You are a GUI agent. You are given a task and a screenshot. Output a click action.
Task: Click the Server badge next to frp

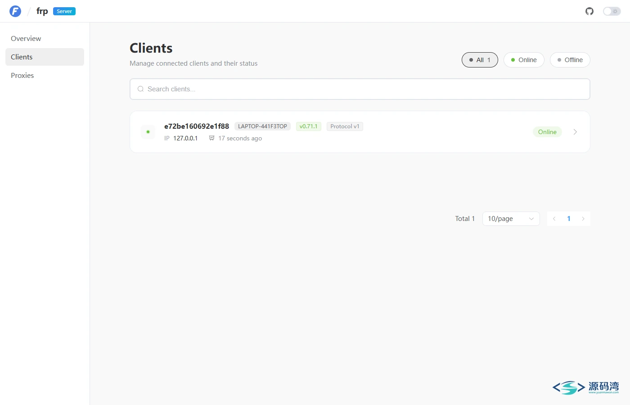click(x=64, y=11)
